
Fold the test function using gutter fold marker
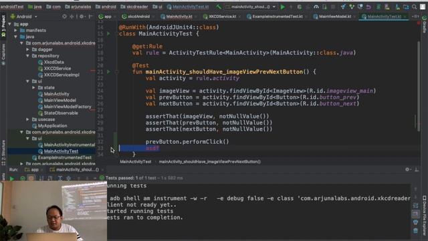coord(116,72)
